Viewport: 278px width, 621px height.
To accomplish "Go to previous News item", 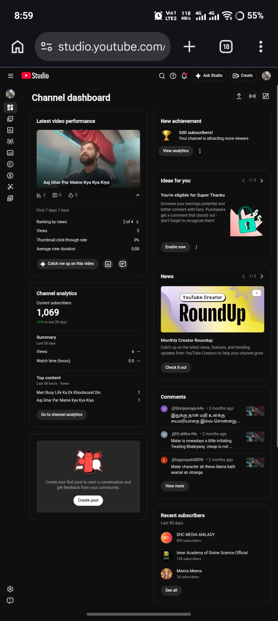I will tap(243, 277).
